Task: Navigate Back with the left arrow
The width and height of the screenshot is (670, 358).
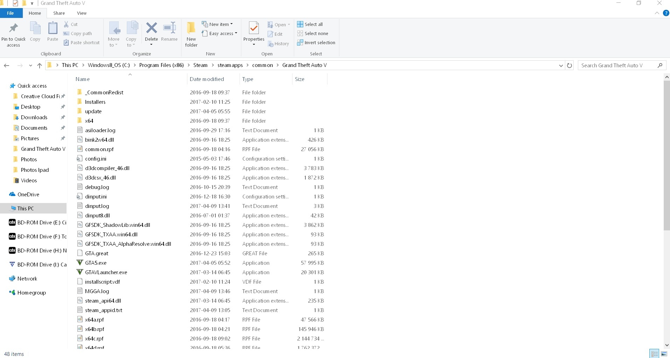Action: [7, 65]
